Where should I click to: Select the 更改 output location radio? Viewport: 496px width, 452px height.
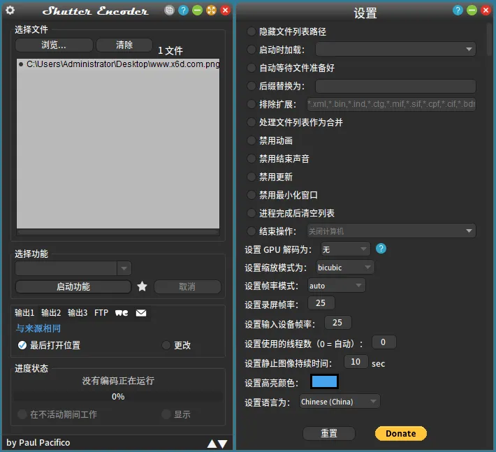[166, 345]
